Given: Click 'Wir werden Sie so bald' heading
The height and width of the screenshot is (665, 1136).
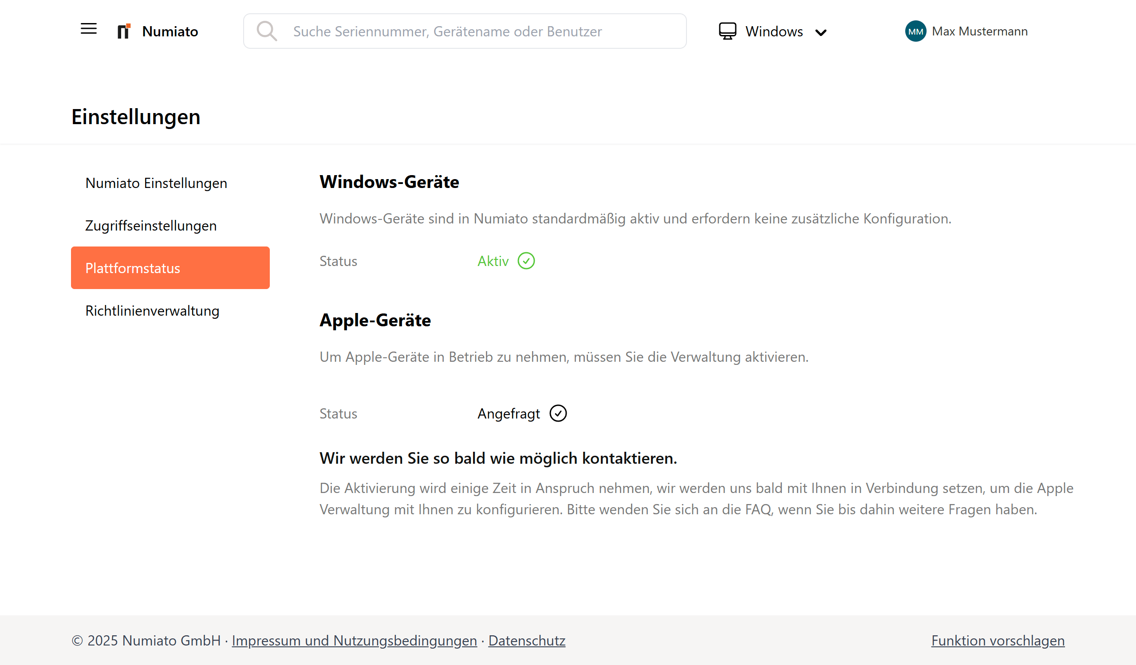Looking at the screenshot, I should (x=498, y=458).
